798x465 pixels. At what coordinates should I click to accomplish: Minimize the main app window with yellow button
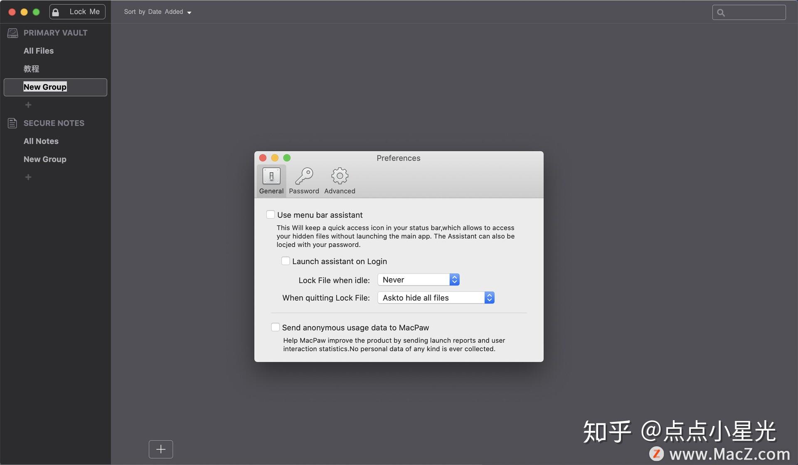click(24, 12)
